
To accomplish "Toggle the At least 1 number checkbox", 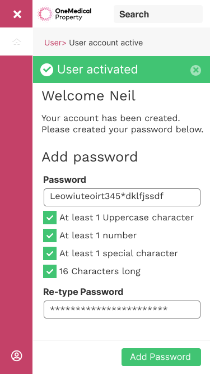I will (x=50, y=236).
